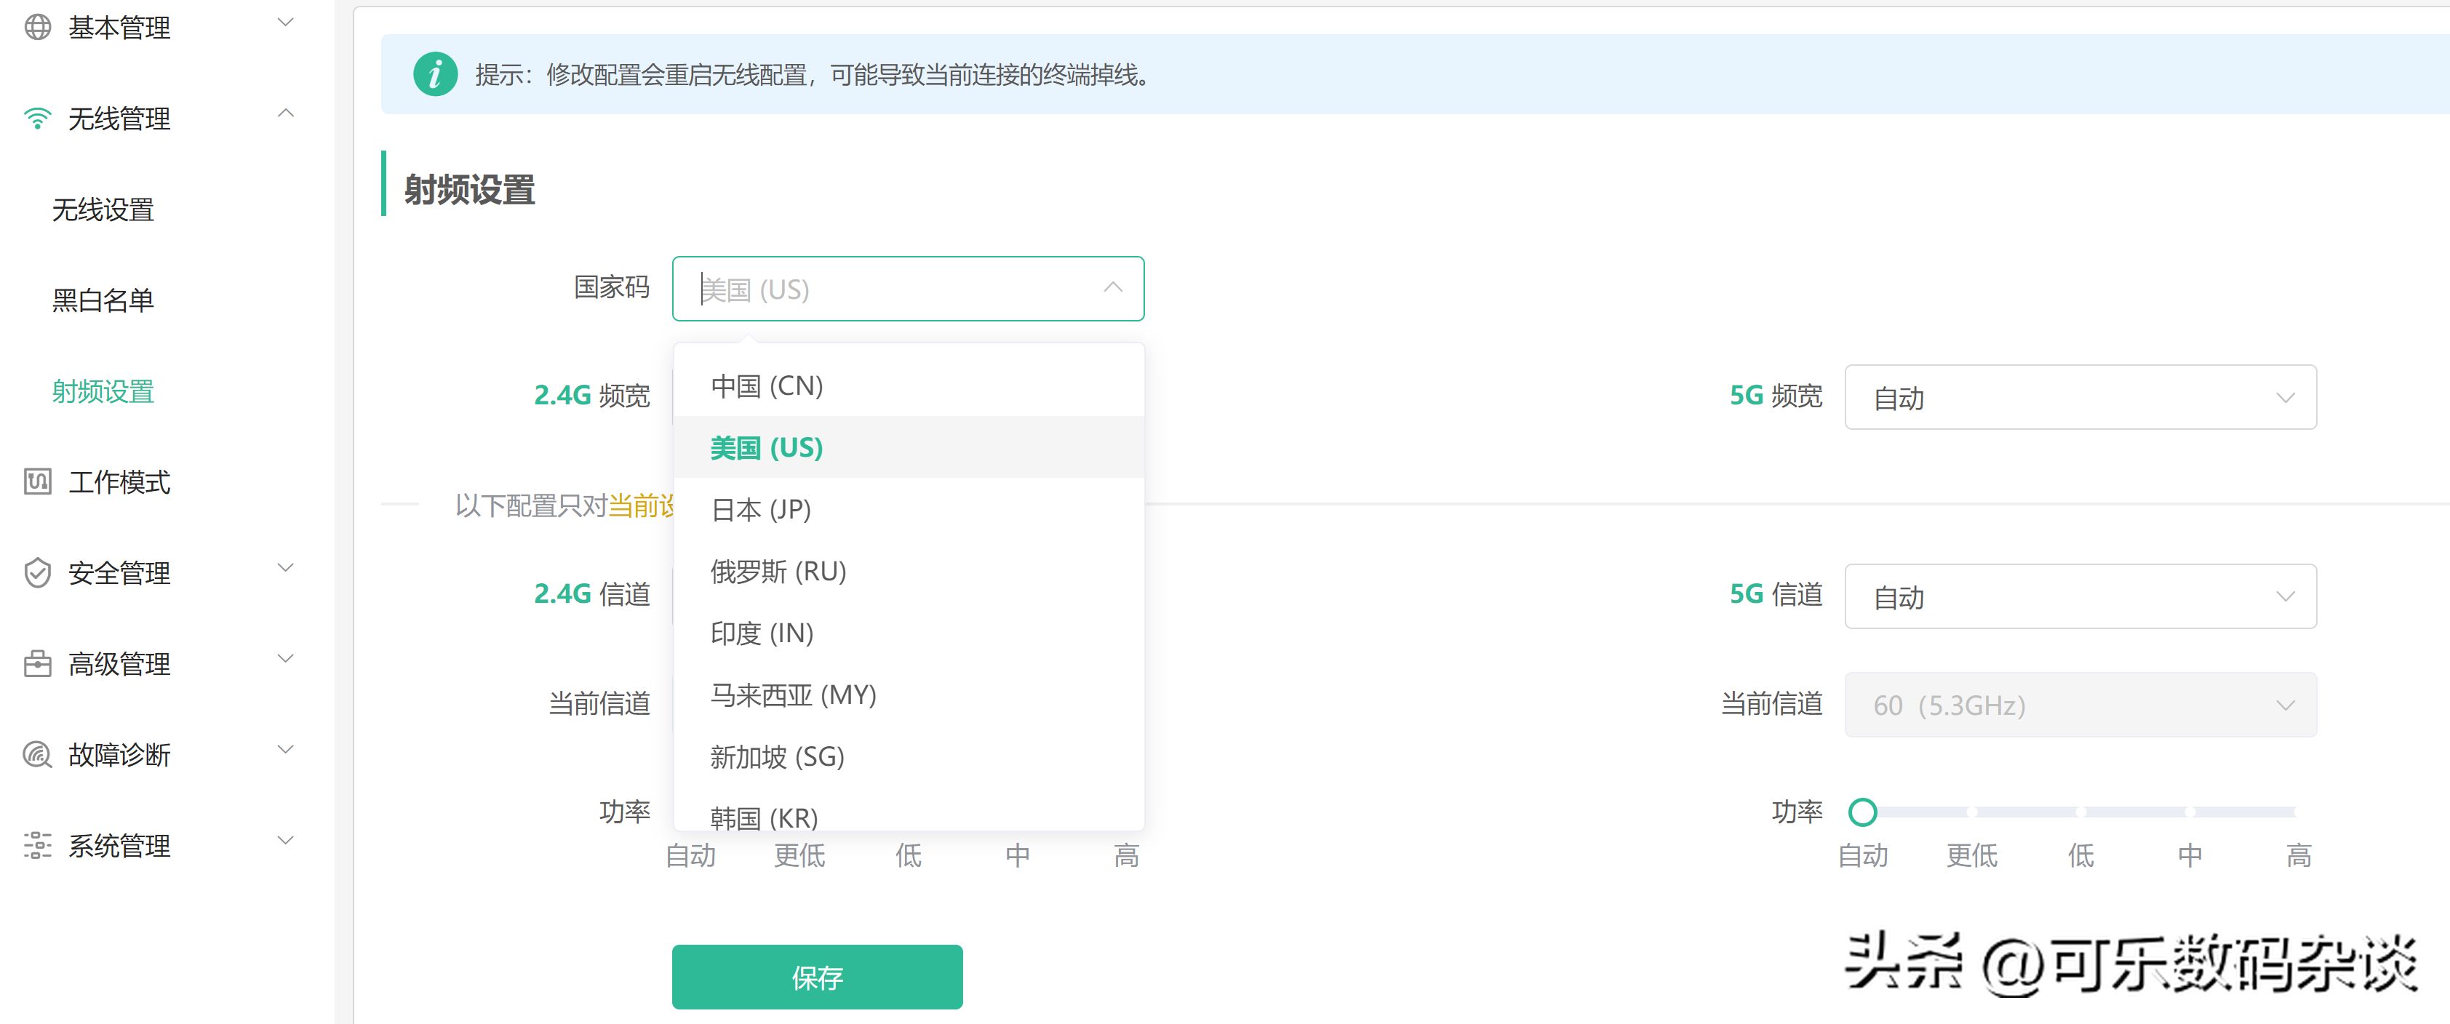2450x1024 pixels.
Task: Select 射频设置 in the sidebar
Action: (103, 391)
